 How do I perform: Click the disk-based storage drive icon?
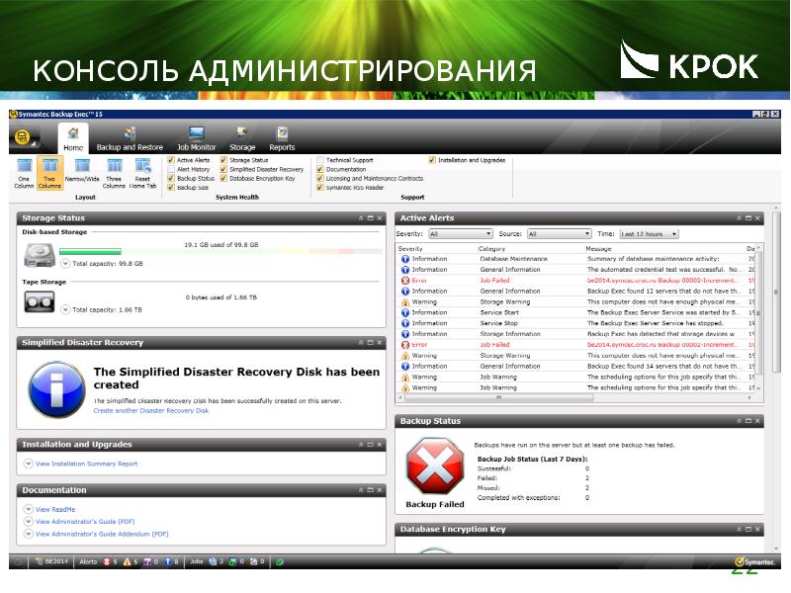coord(40,255)
